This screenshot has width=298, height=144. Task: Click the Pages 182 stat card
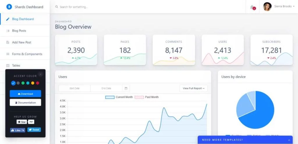pos(125,50)
